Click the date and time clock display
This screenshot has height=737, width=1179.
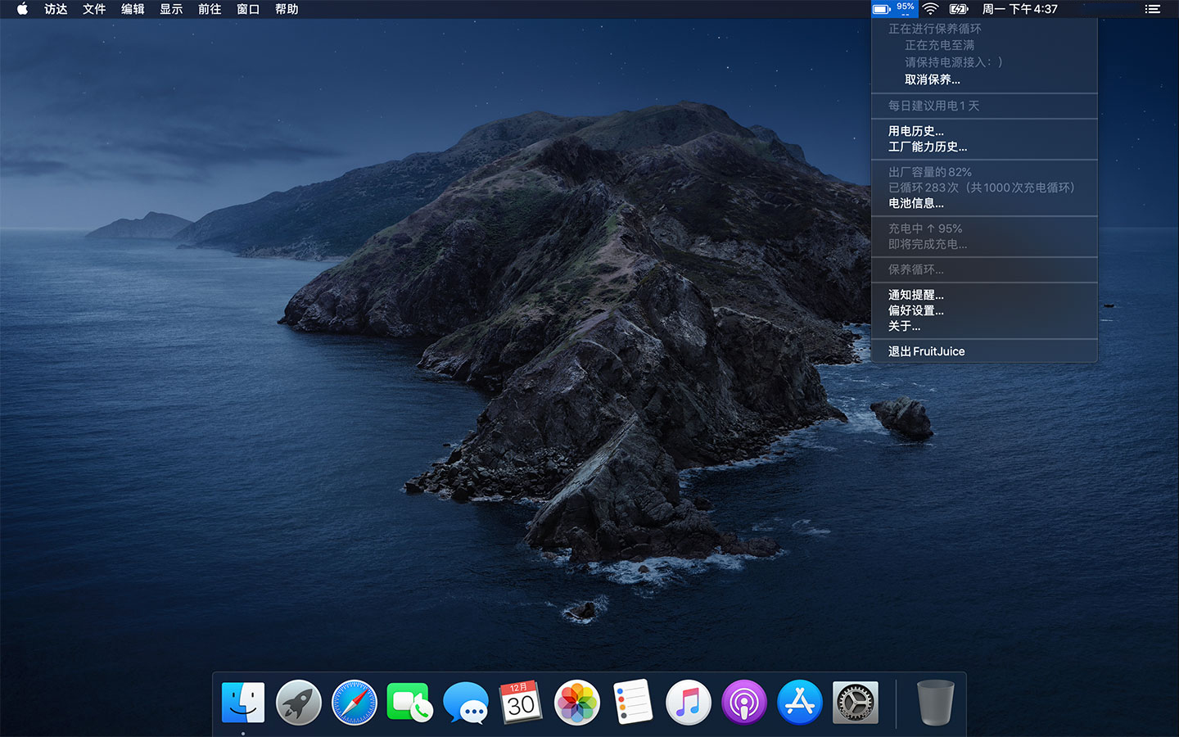[1019, 9]
